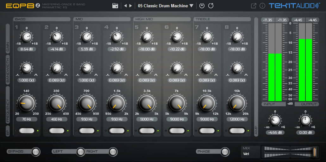This screenshot has width=326, height=162.
Task: Toggle the Left channel button
Action: click(80, 152)
